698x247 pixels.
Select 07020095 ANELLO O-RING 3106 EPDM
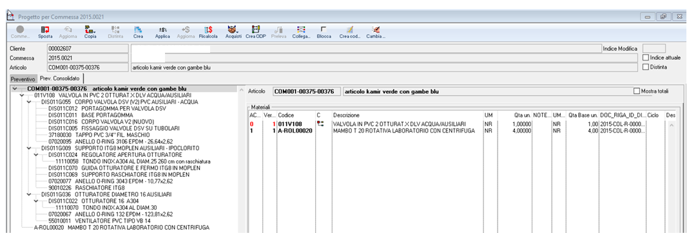pos(110,142)
